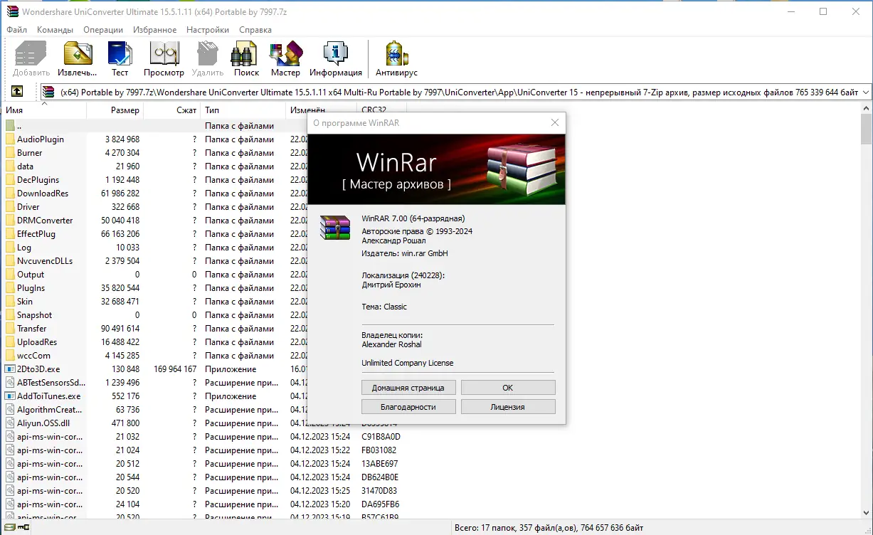Click the status bar totals text
Viewport: 873px width, 535px height.
pos(549,528)
